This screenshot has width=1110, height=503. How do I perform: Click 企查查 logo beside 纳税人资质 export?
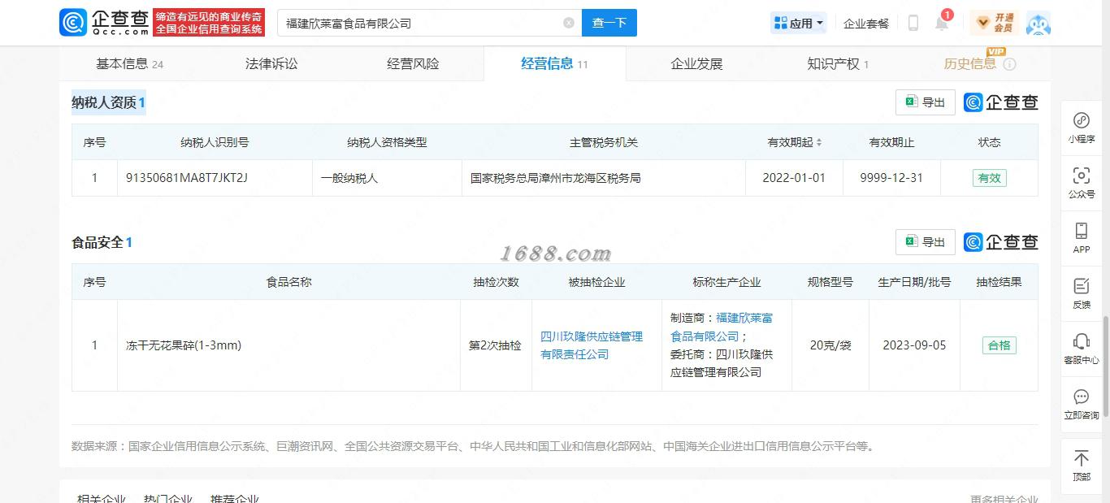coord(1001,102)
